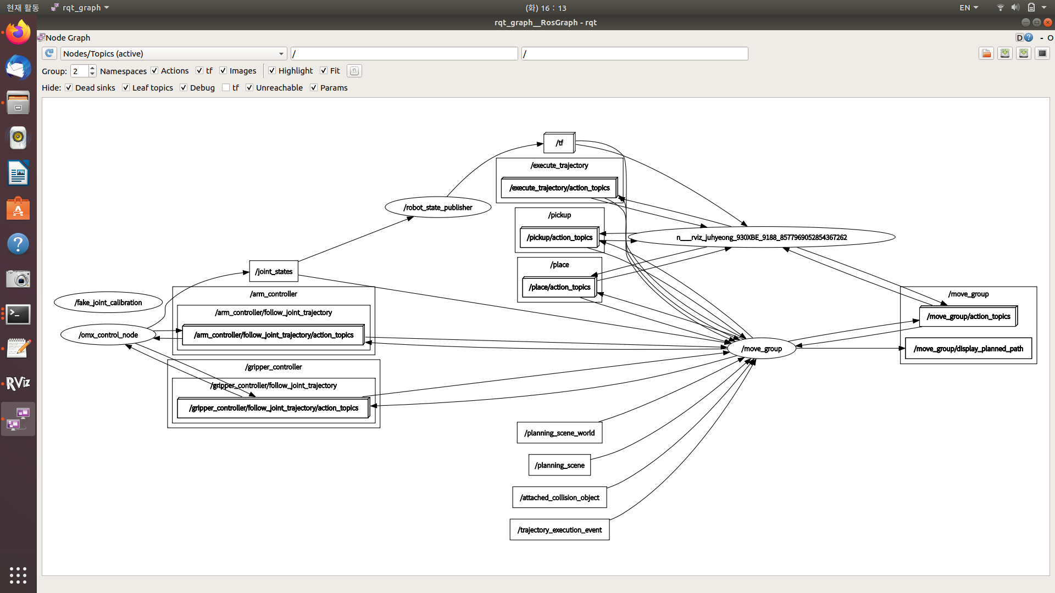Toggle the Leaf topics checkbox
1055x593 pixels.
126,88
